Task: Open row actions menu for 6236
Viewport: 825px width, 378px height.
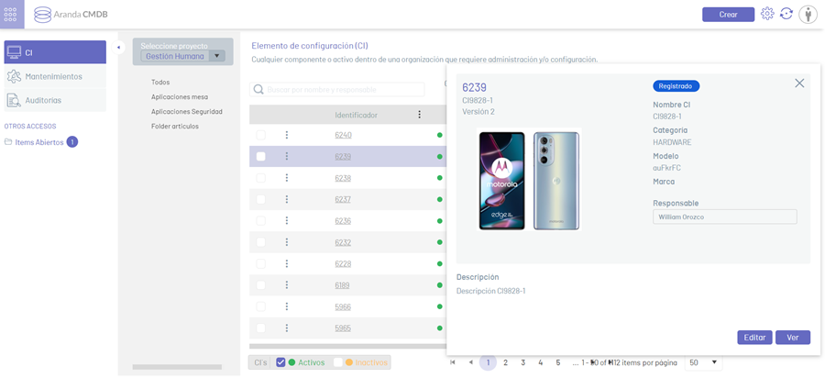Action: click(x=286, y=220)
